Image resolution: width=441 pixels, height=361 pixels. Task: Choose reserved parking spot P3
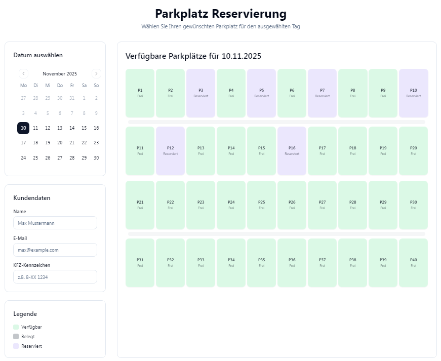[x=201, y=93]
